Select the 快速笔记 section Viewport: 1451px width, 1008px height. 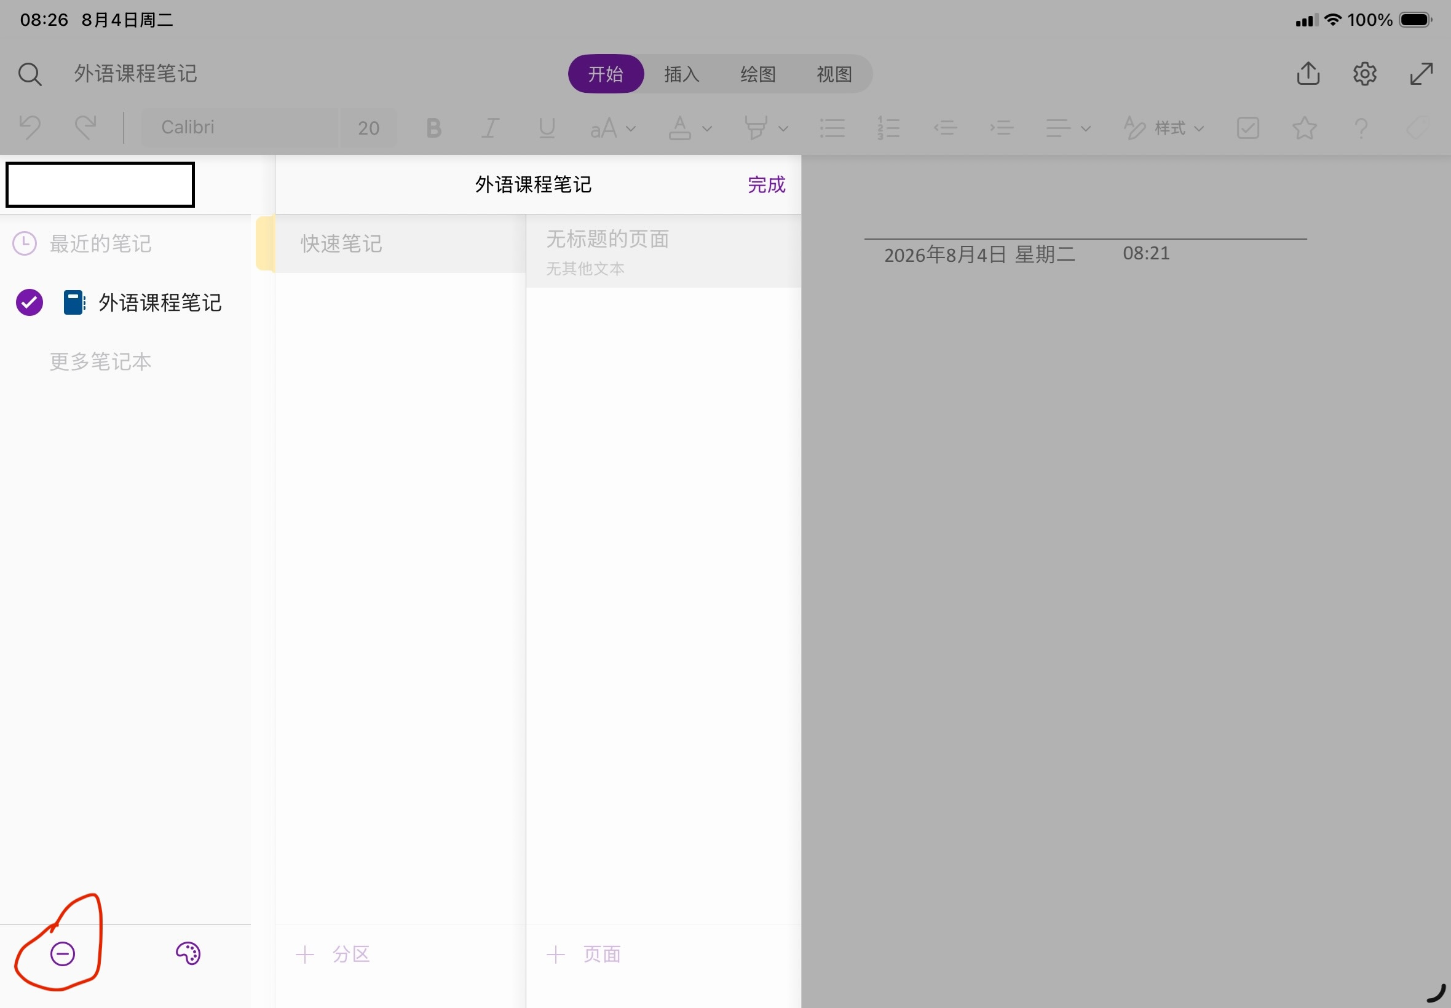(x=400, y=244)
